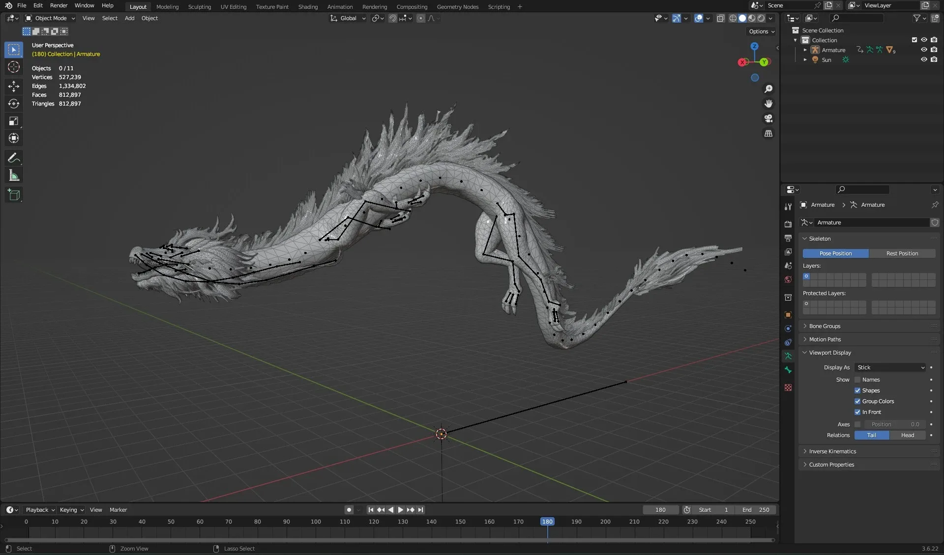Screen dimensions: 944x555
Task: Select the Move tool
Action: click(14, 86)
